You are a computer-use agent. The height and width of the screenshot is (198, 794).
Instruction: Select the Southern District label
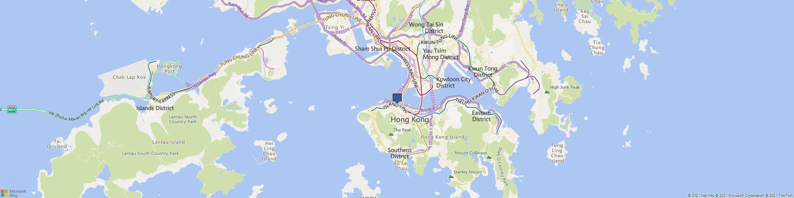(399, 153)
